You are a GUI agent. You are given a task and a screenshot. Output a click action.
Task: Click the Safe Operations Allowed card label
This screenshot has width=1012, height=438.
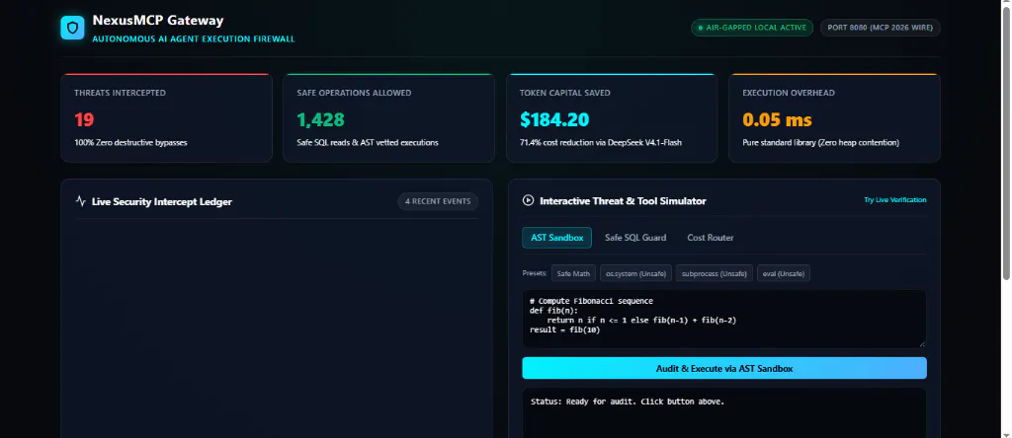(354, 93)
